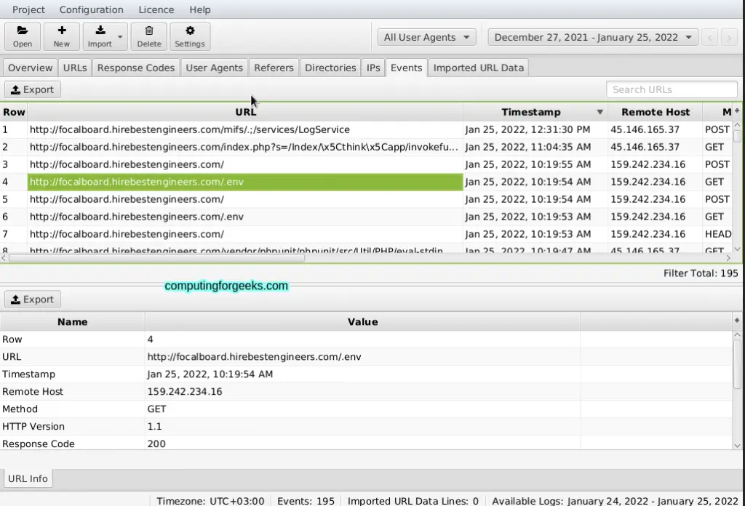Image resolution: width=745 pixels, height=506 pixels.
Task: Switch to the User Agents tab
Action: pyautogui.click(x=215, y=68)
